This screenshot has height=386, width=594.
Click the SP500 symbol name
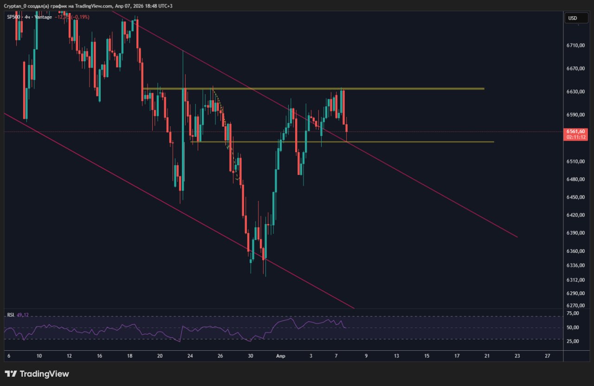click(13, 17)
